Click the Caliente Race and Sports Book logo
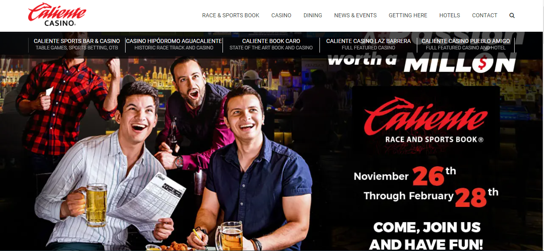This screenshot has width=544, height=251. 426,120
